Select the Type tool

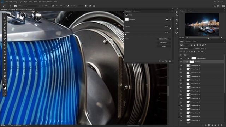pos(5,67)
